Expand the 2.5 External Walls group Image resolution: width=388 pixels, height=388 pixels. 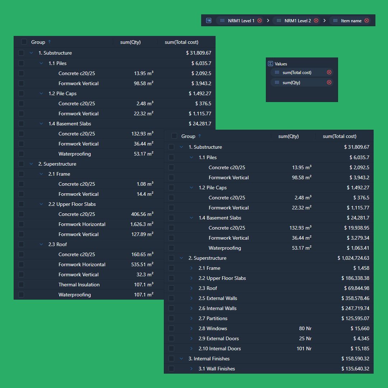click(192, 298)
